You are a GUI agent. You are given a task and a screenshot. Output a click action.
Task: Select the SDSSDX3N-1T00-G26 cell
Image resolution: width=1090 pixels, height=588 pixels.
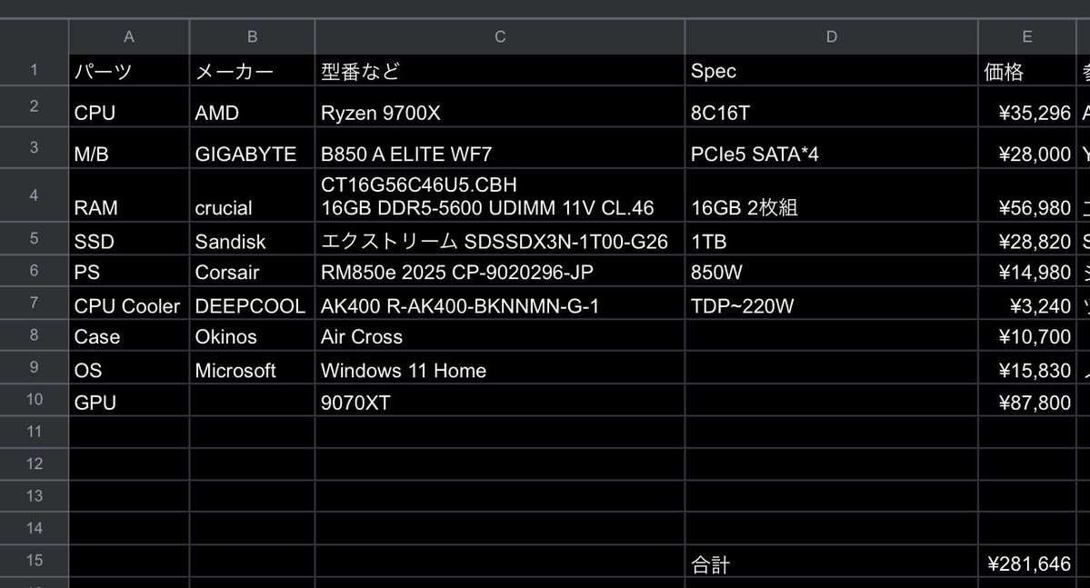pos(500,238)
